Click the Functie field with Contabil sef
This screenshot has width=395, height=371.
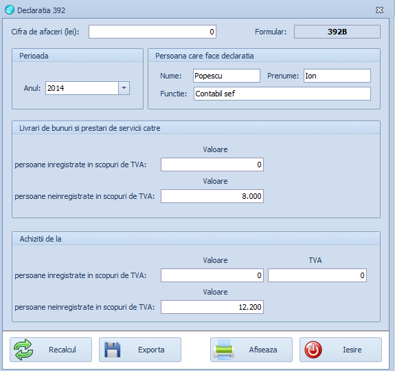[282, 94]
